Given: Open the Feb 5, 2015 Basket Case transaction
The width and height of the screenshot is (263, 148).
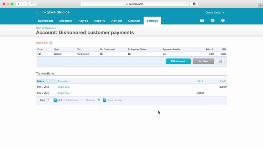Looking at the screenshot, I should [x=64, y=93].
